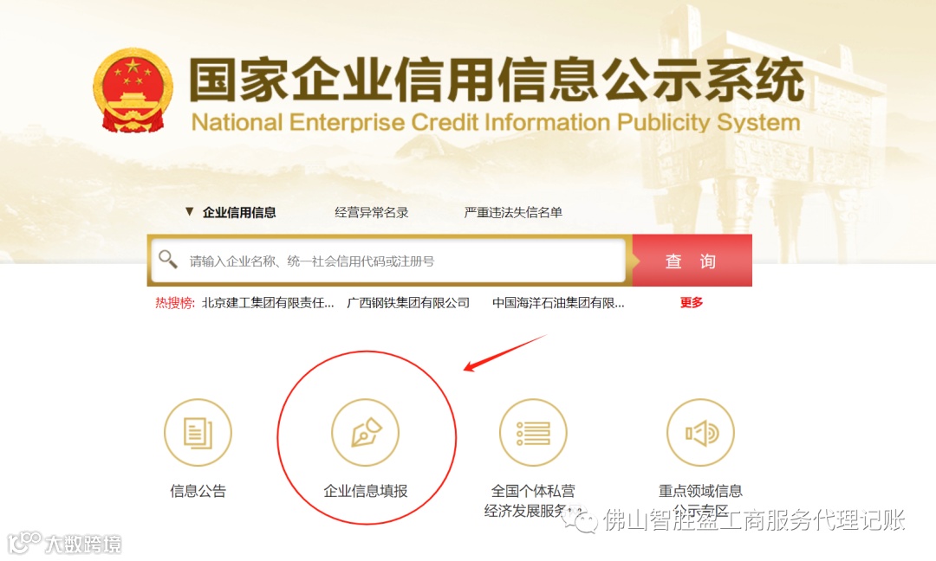Switch to the 严重违法失信名单 tab
This screenshot has width=936, height=561.
513,212
